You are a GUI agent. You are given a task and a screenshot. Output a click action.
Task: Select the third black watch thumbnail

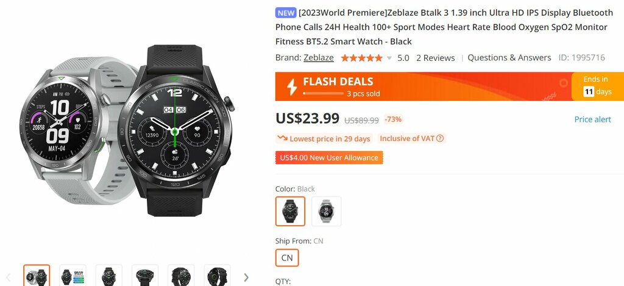click(108, 275)
